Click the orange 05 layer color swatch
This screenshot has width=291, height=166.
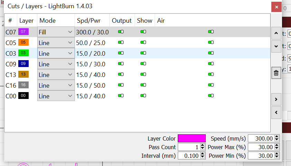23,42
